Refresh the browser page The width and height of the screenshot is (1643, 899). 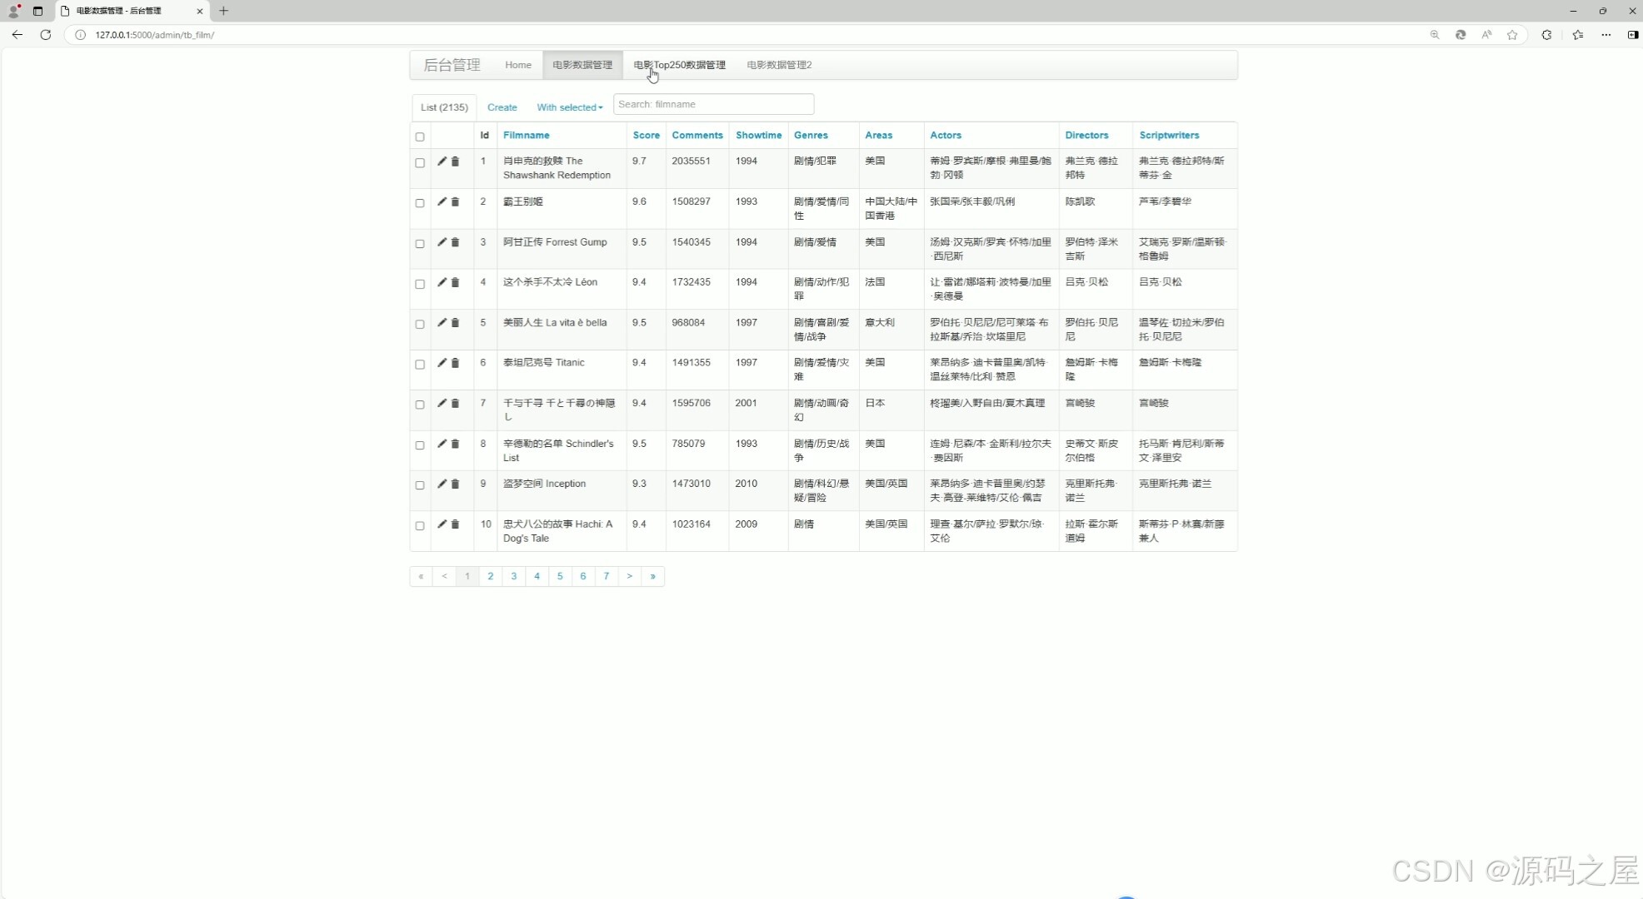click(46, 35)
